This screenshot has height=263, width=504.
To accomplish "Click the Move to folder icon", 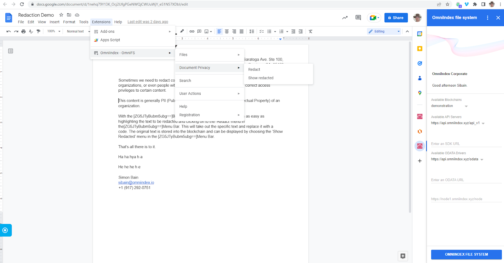I will click(69, 15).
